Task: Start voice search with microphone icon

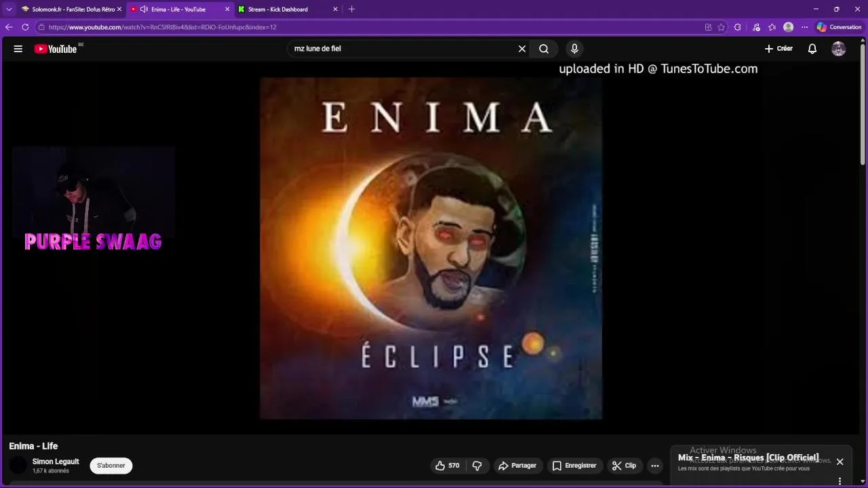Action: tap(574, 49)
